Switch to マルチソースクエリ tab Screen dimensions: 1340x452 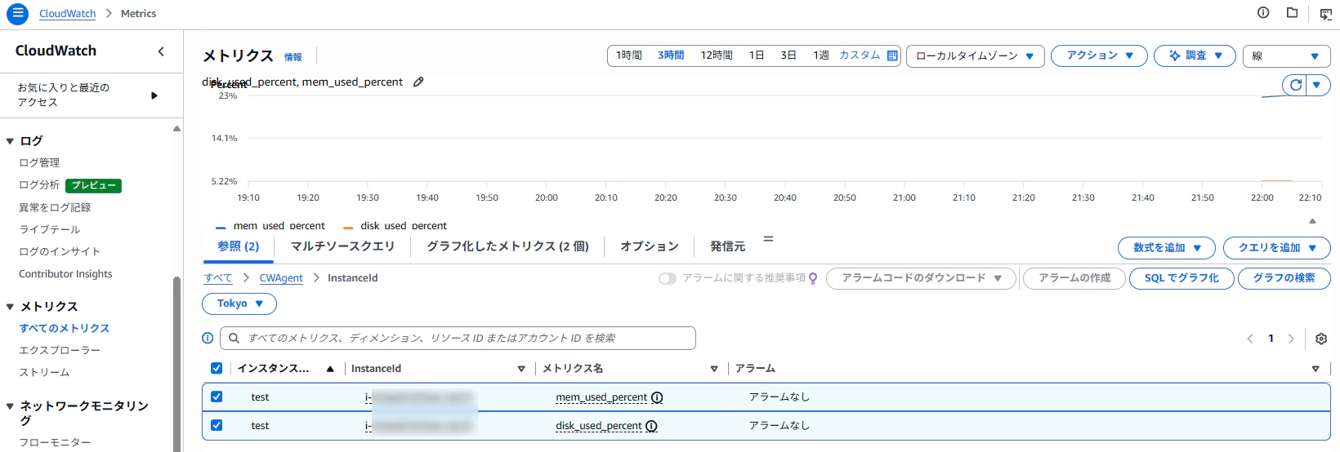[x=342, y=246]
